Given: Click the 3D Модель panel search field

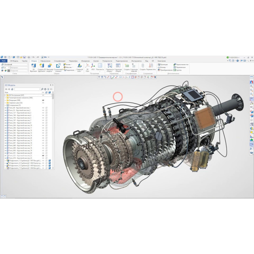Looking at the screenshot, I should pyautogui.click(x=27, y=89).
